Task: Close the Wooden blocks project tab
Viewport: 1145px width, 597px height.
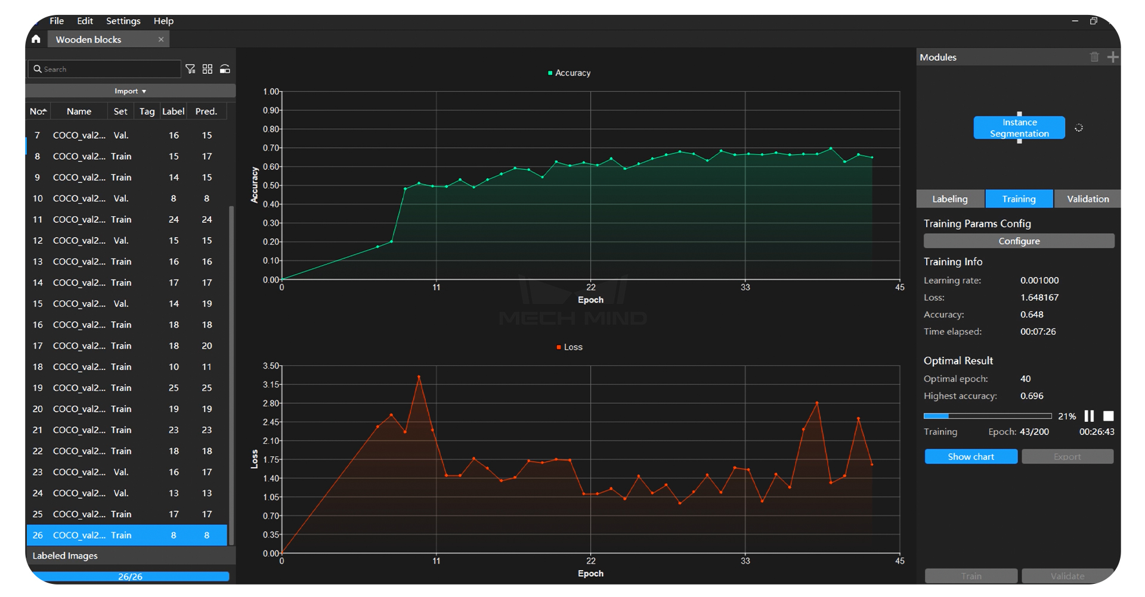Action: pyautogui.click(x=161, y=39)
